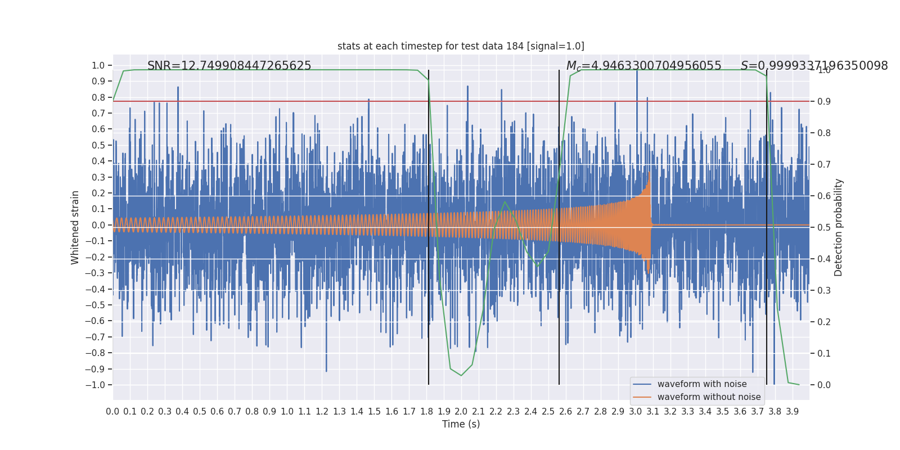The height and width of the screenshot is (450, 900).
Task: Click the 0.5 tick on the probability axis
Action: click(x=824, y=228)
